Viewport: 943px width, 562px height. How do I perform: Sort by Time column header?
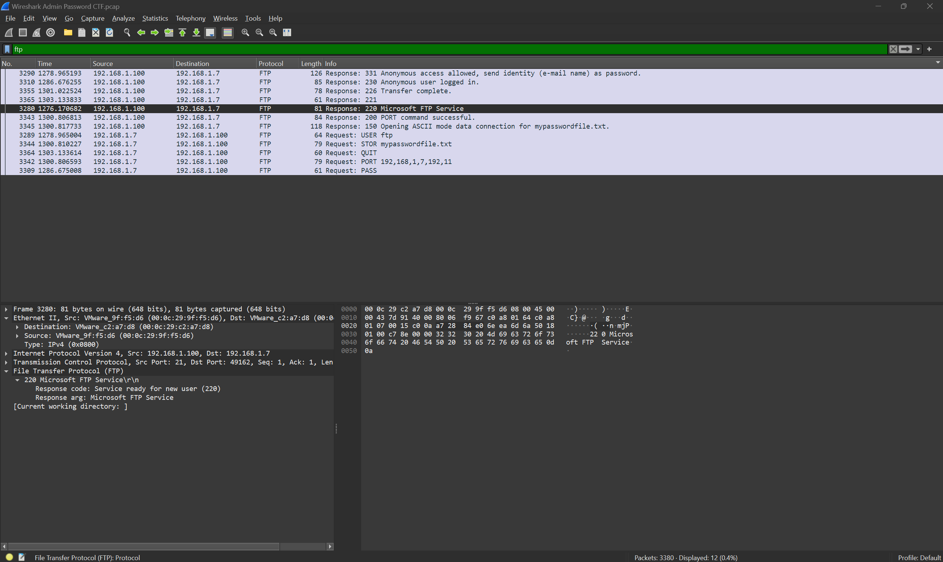[63, 64]
